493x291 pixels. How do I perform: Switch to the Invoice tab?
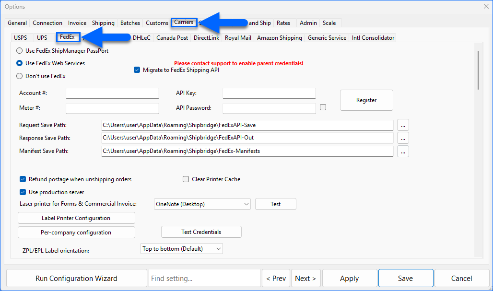(77, 23)
